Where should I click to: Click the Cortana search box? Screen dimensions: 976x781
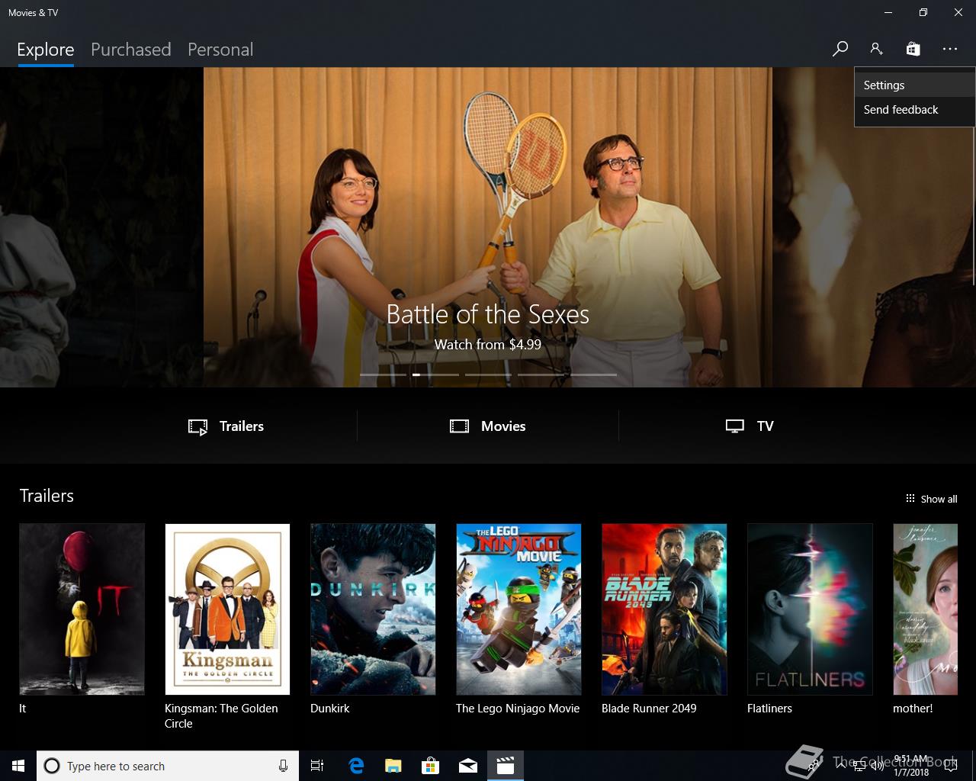coord(168,766)
